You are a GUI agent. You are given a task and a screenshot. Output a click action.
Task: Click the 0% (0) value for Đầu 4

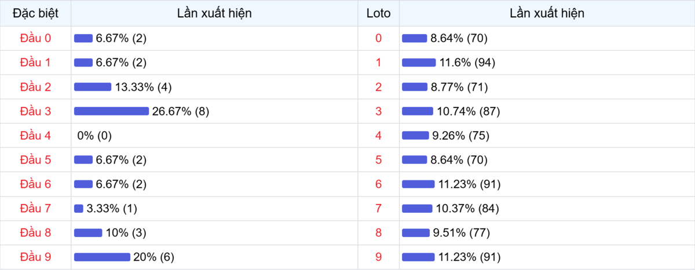[x=94, y=135]
